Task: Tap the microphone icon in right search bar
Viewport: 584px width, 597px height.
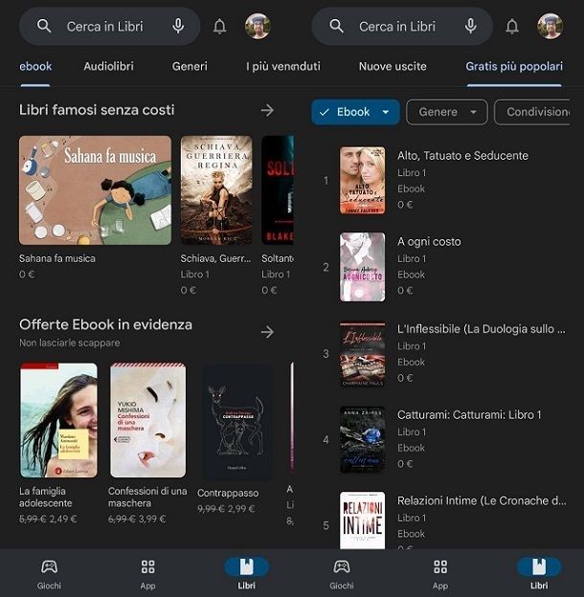Action: pyautogui.click(x=471, y=26)
